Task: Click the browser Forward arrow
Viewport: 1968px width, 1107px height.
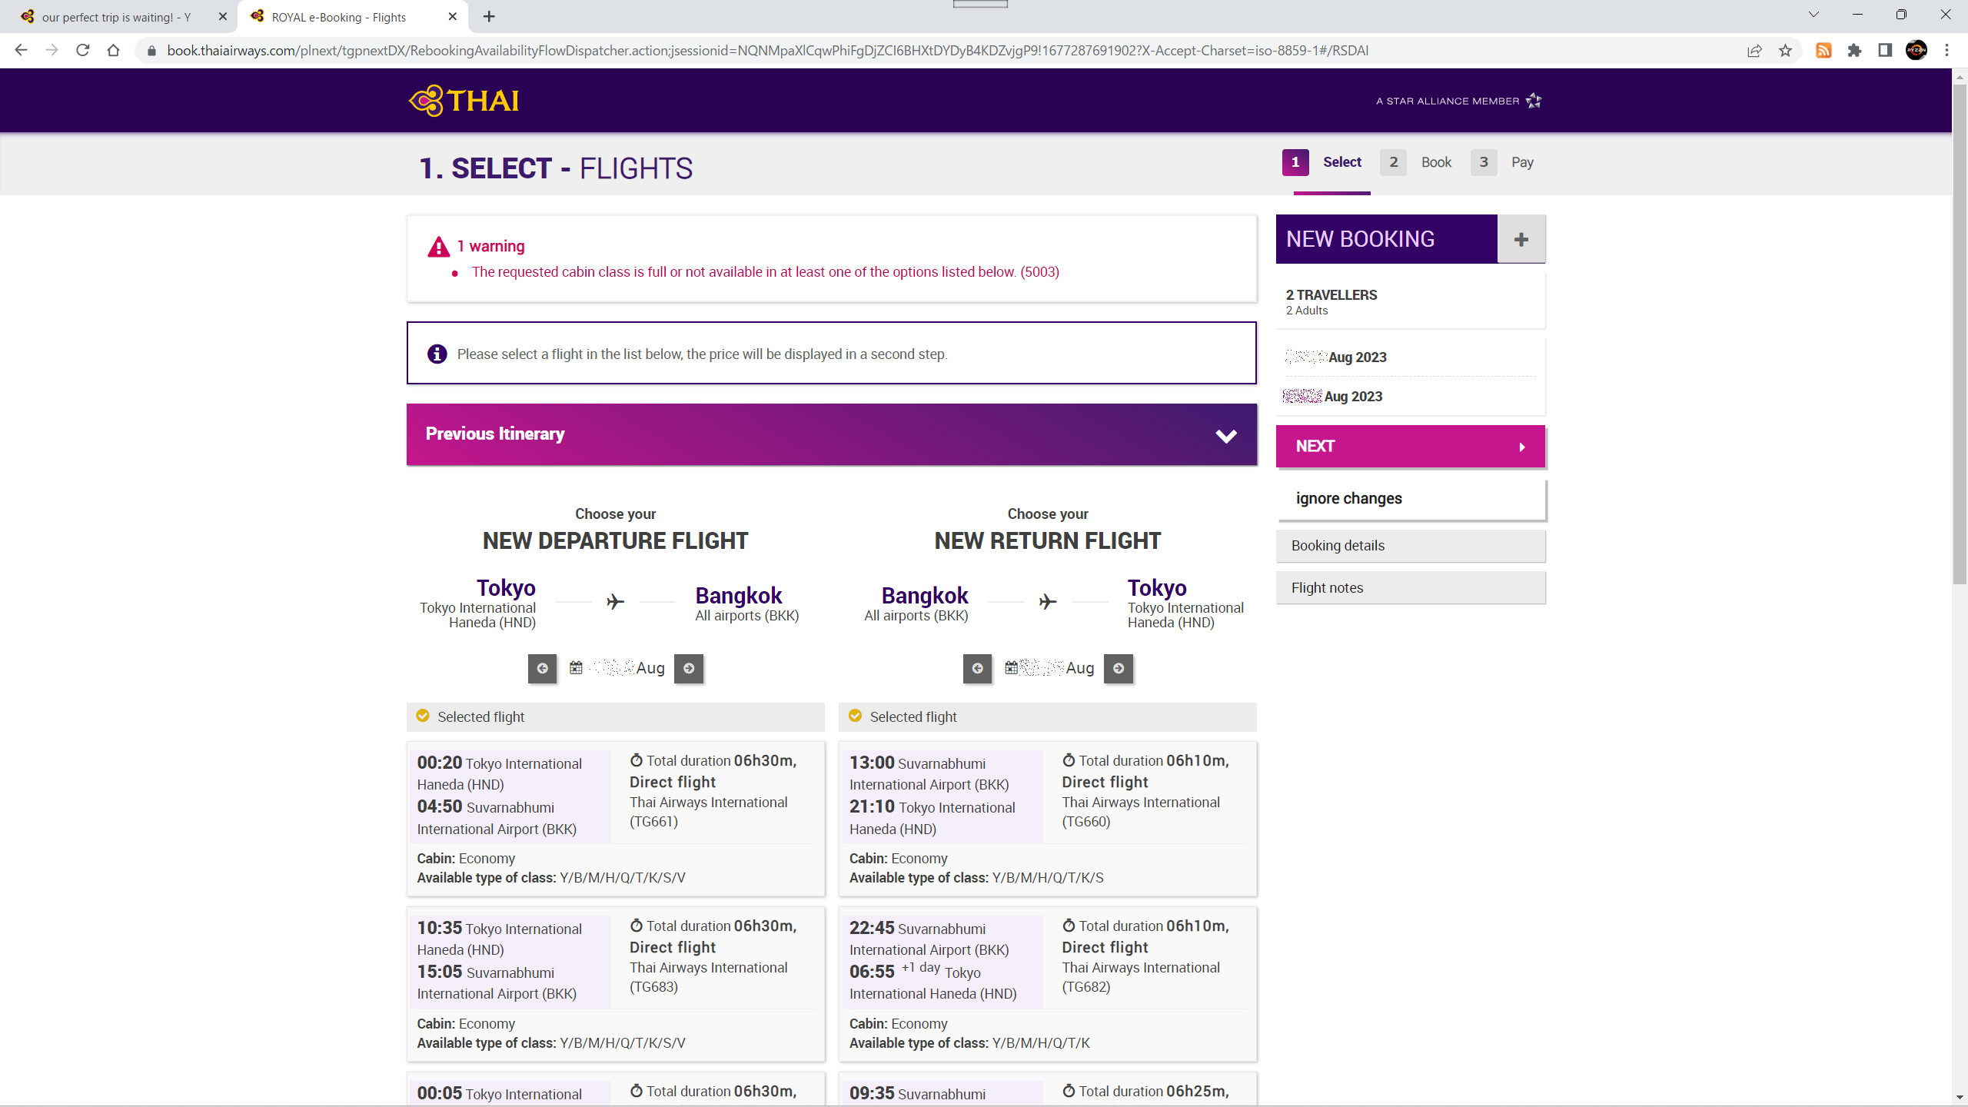Action: (x=52, y=50)
